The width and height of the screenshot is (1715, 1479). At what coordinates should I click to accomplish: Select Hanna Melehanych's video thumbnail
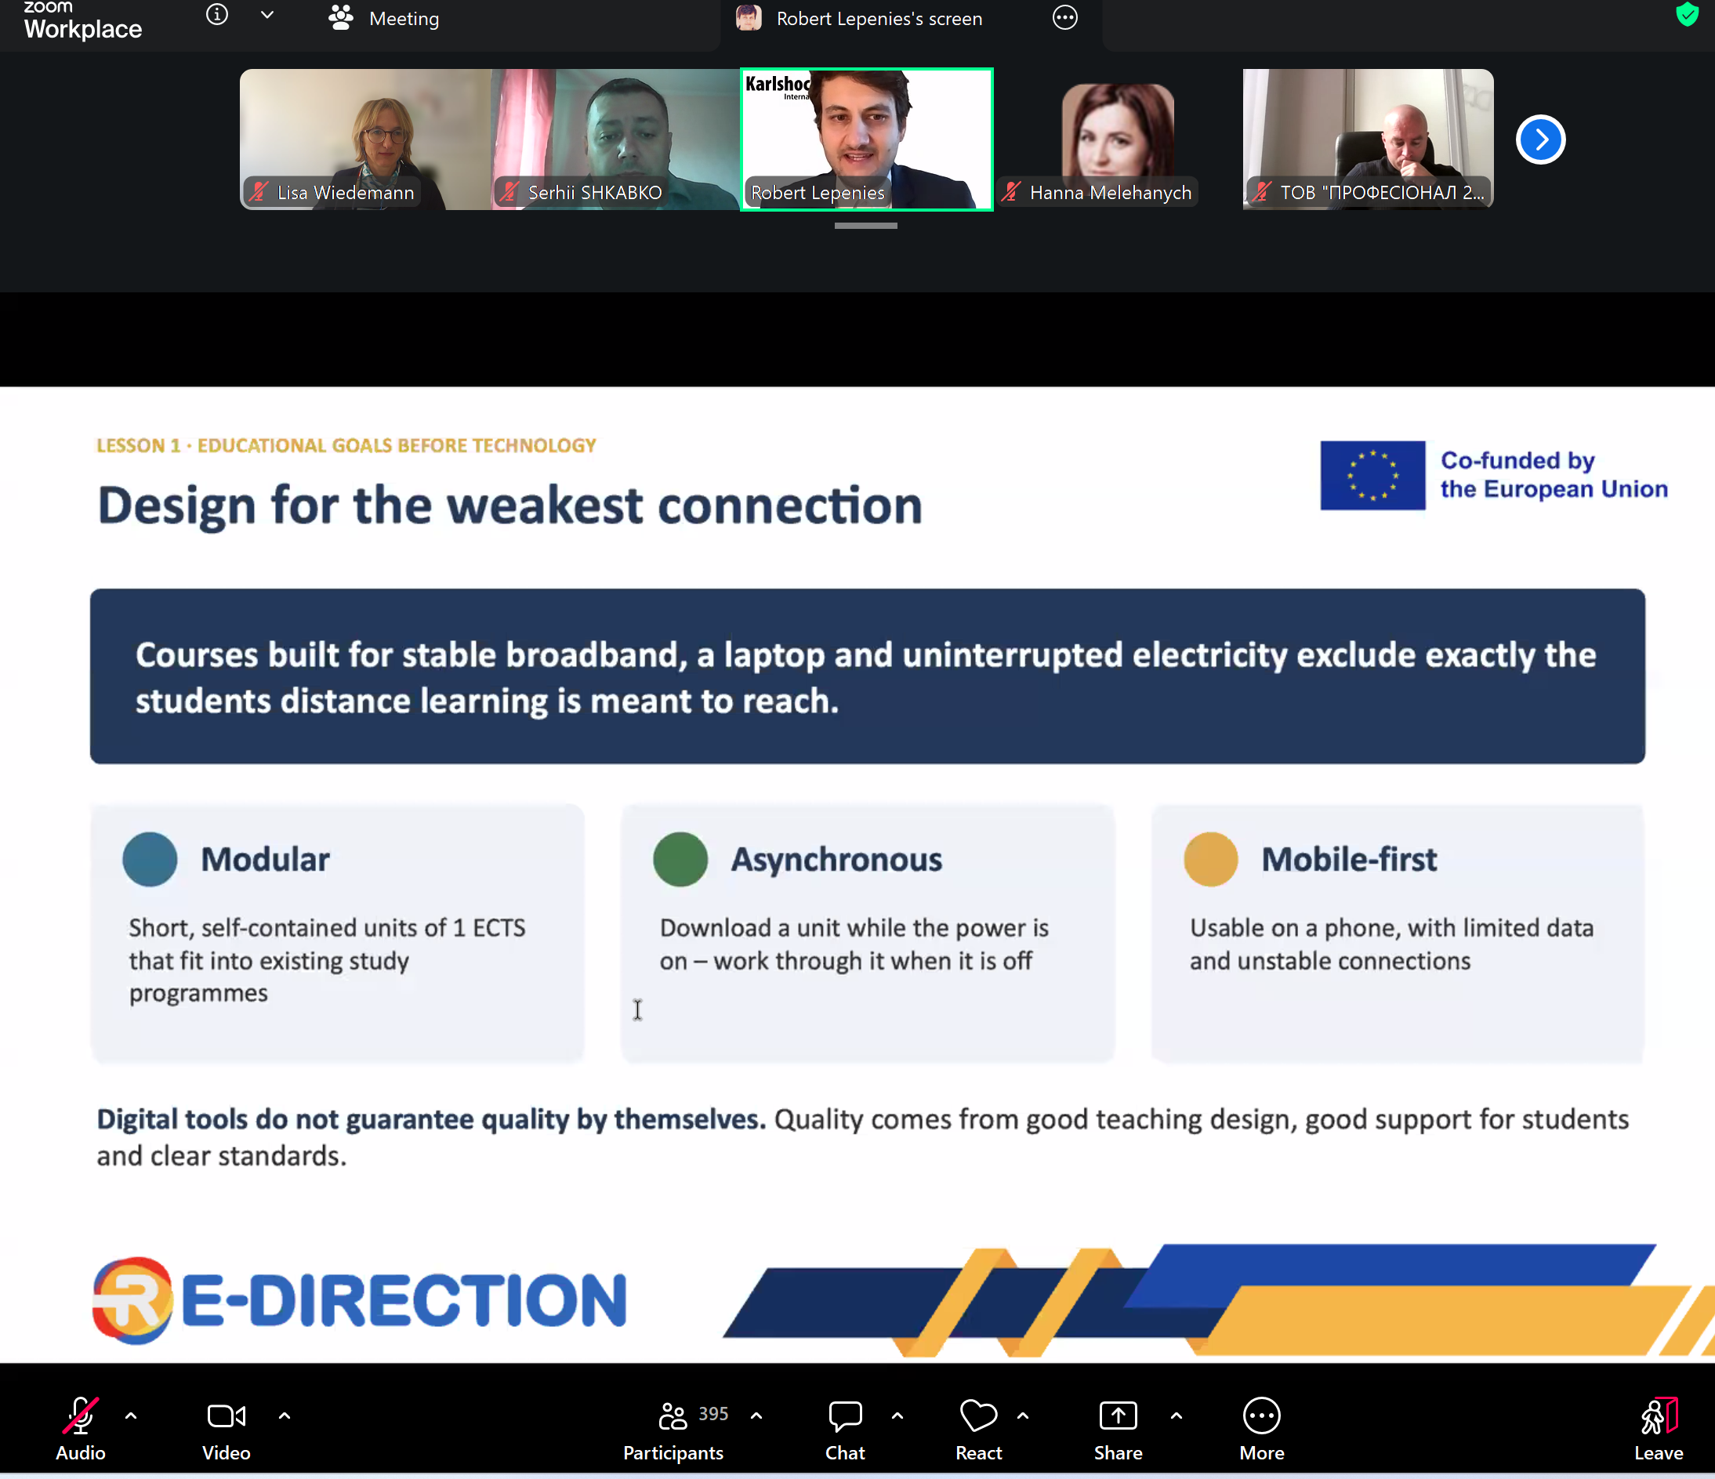(x=1118, y=139)
